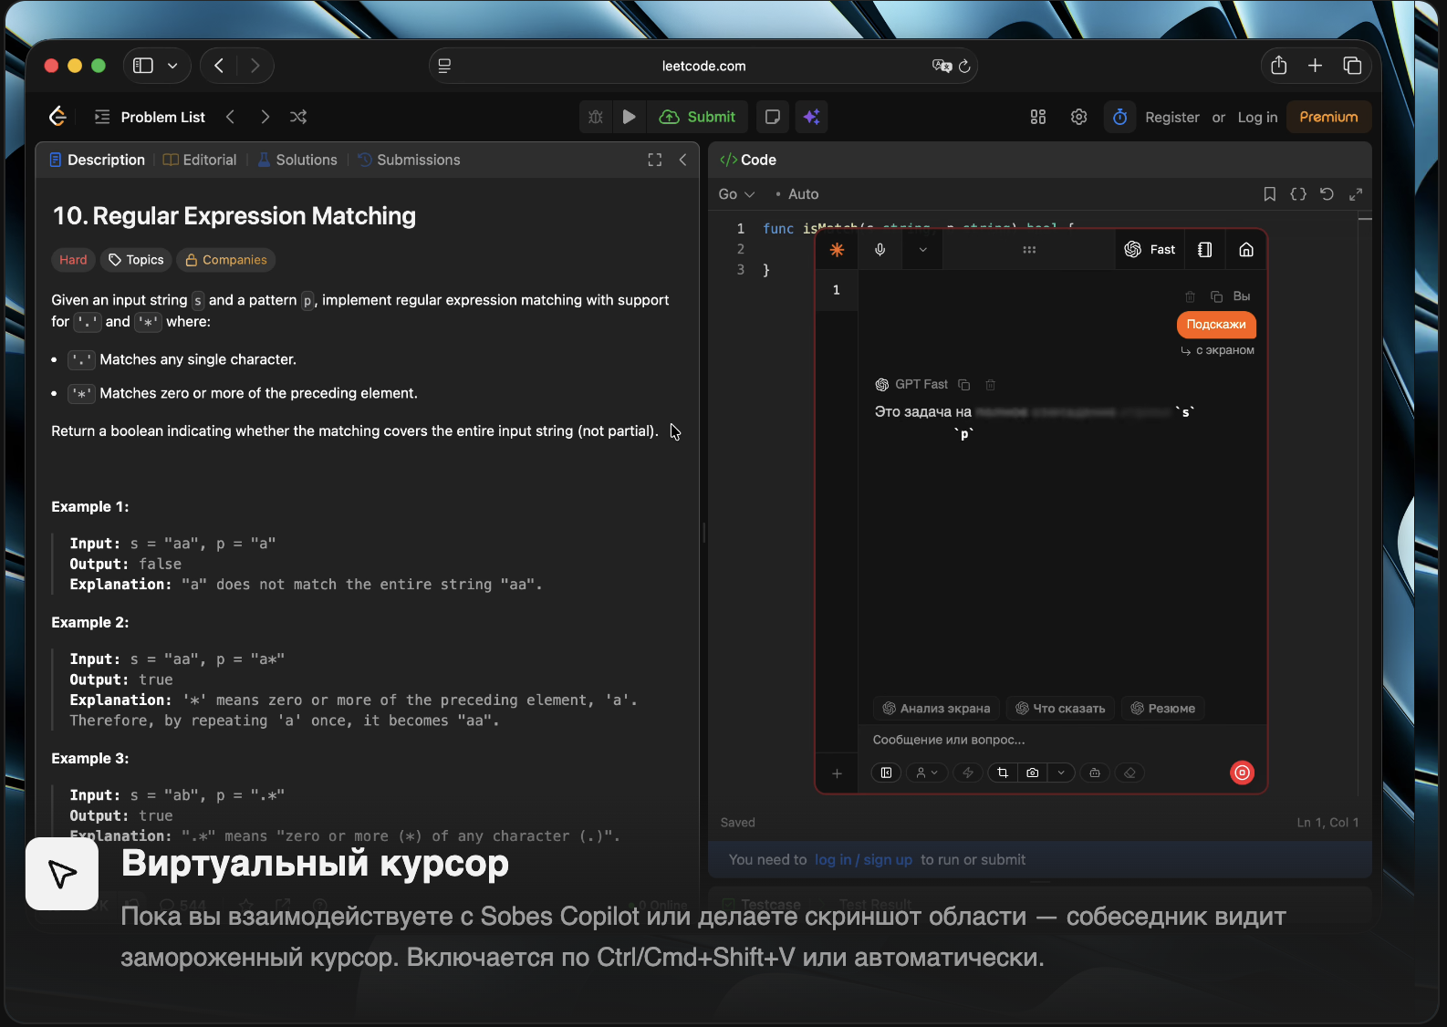Viewport: 1447px width, 1027px height.
Task: Show the Companies tag
Action: pos(225,260)
